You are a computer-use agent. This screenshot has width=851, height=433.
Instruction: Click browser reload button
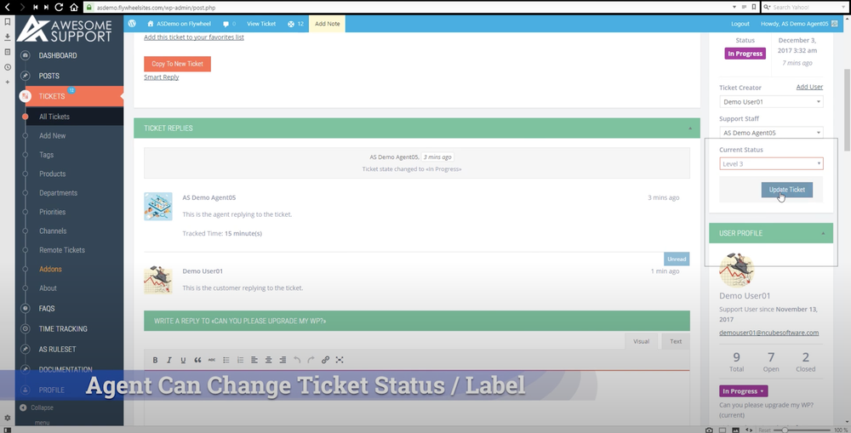pos(59,7)
